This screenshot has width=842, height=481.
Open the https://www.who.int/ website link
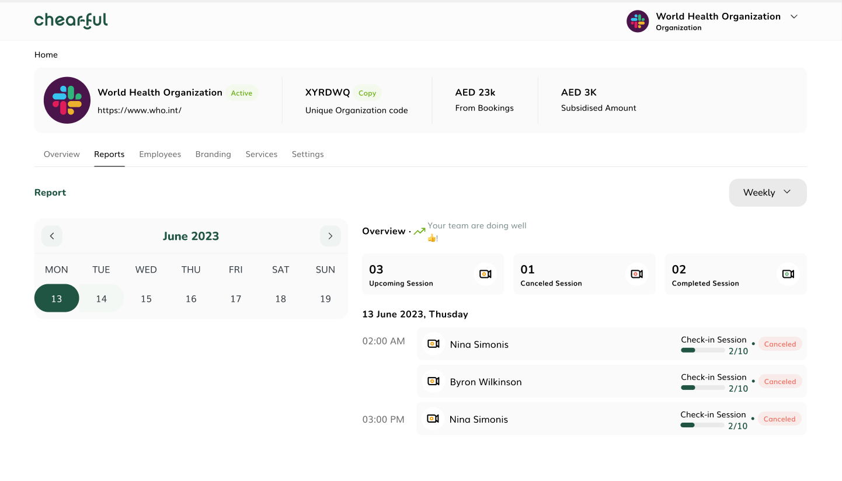(x=140, y=110)
